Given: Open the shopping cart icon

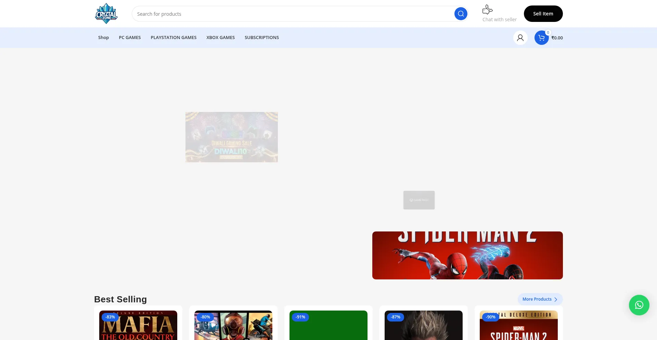Looking at the screenshot, I should (x=541, y=38).
